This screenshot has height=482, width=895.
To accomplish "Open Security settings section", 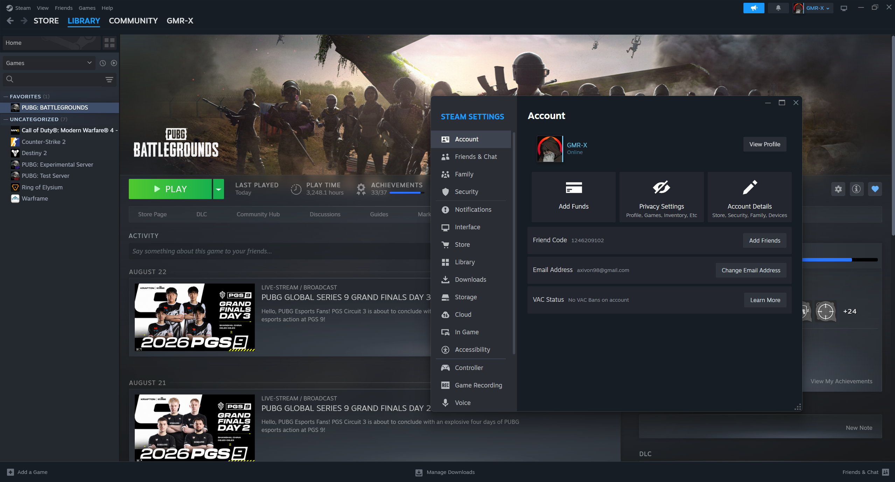I will (471, 192).
